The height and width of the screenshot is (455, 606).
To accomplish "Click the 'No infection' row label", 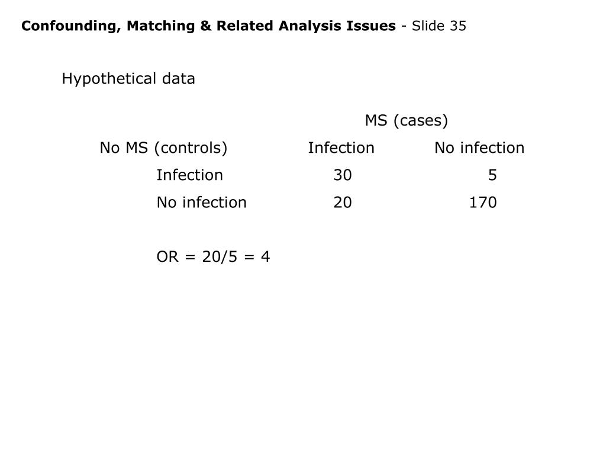I will tap(201, 203).
